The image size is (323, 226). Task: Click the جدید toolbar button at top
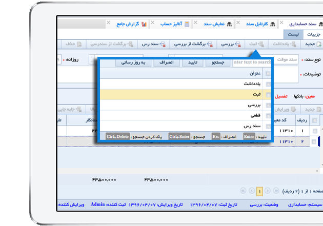313,44
